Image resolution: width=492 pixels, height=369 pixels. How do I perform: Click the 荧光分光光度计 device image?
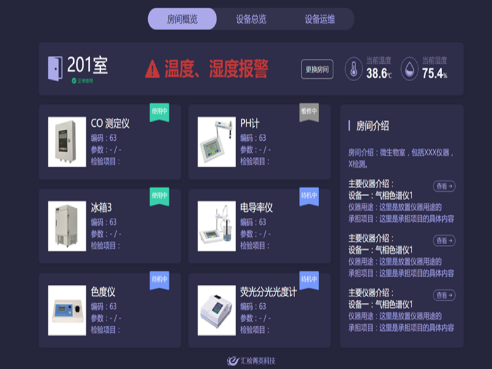tap(216, 311)
